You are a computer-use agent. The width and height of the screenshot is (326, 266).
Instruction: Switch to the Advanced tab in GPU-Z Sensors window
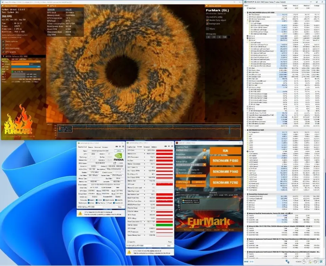(146, 147)
